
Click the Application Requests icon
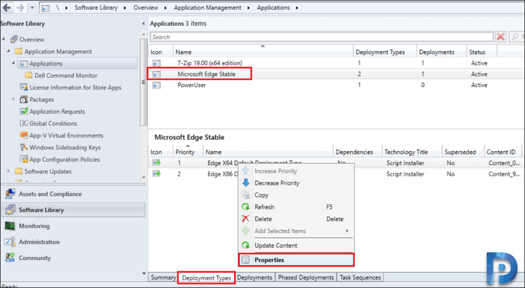pyautogui.click(x=24, y=111)
